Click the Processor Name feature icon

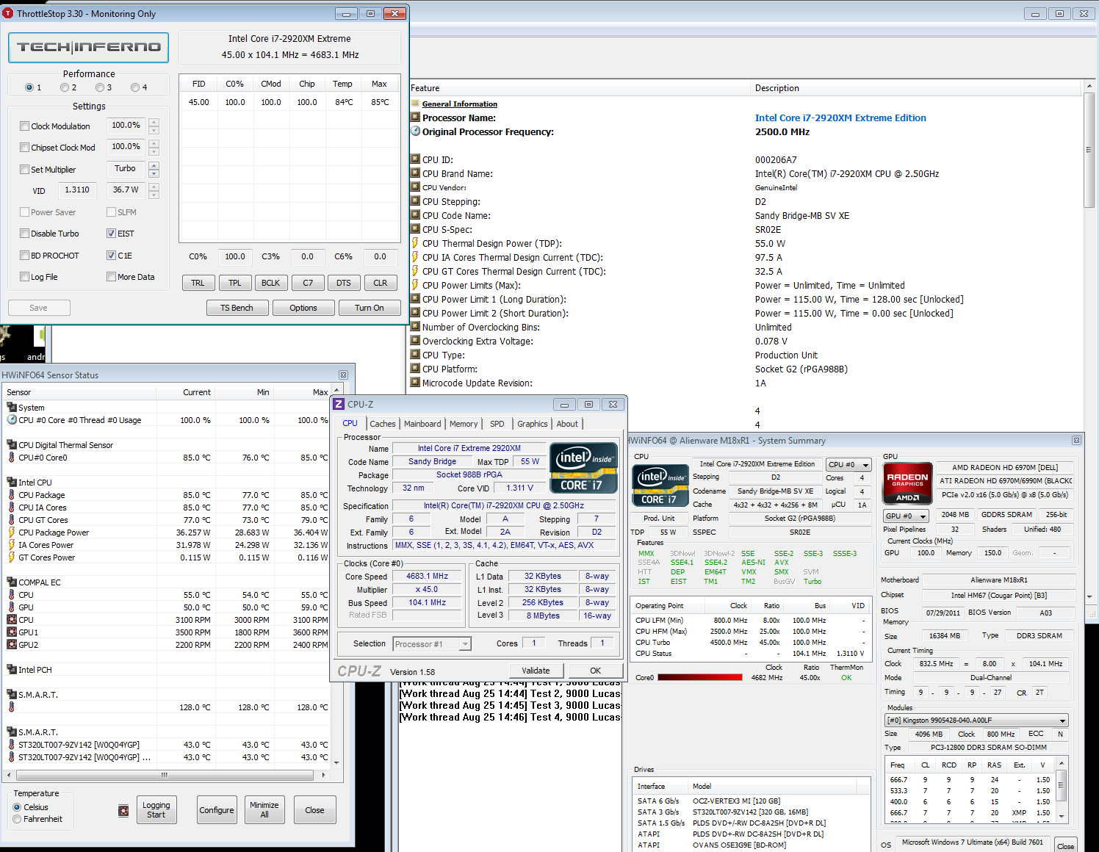tap(415, 118)
